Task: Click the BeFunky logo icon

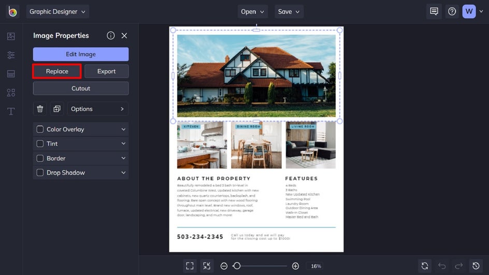Action: [x=12, y=11]
